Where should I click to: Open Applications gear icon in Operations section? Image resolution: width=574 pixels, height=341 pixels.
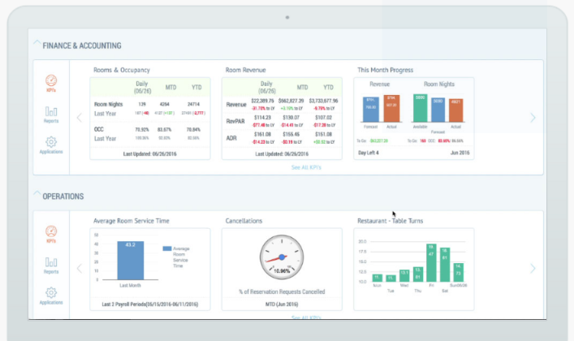(51, 296)
